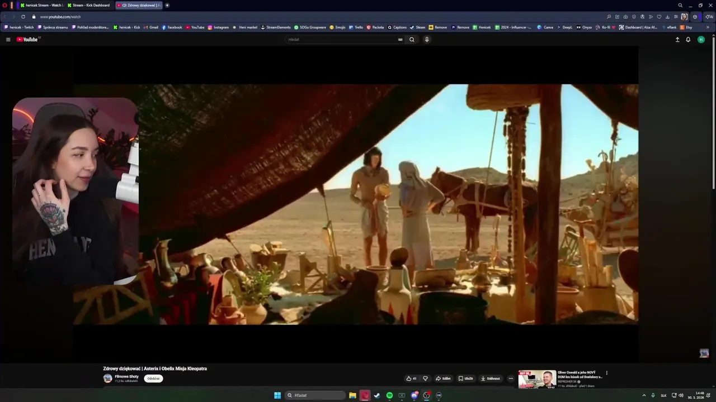Click Opera's tab search magnifier
This screenshot has width=716, height=402.
coord(680,5)
